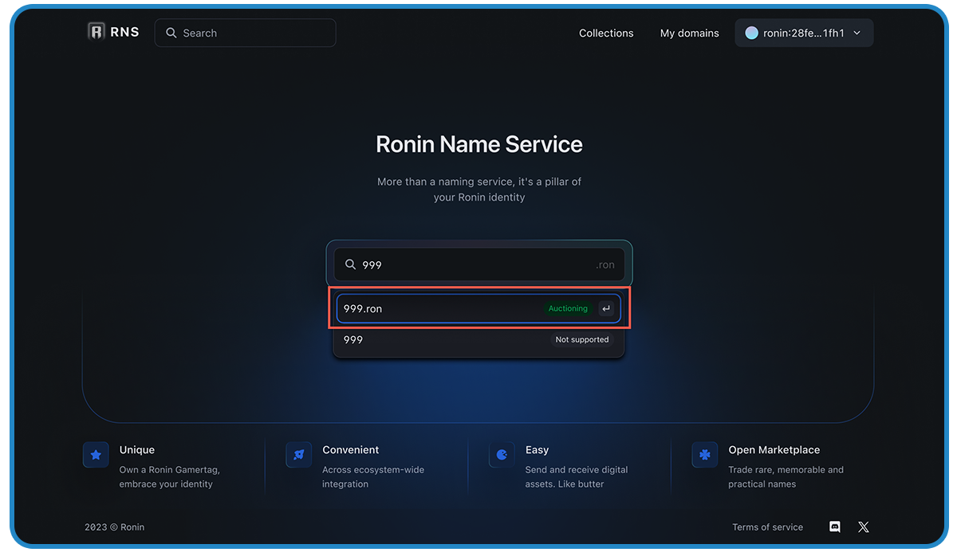This screenshot has width=957, height=552.
Task: Click the Not supported badge
Action: pyautogui.click(x=582, y=339)
